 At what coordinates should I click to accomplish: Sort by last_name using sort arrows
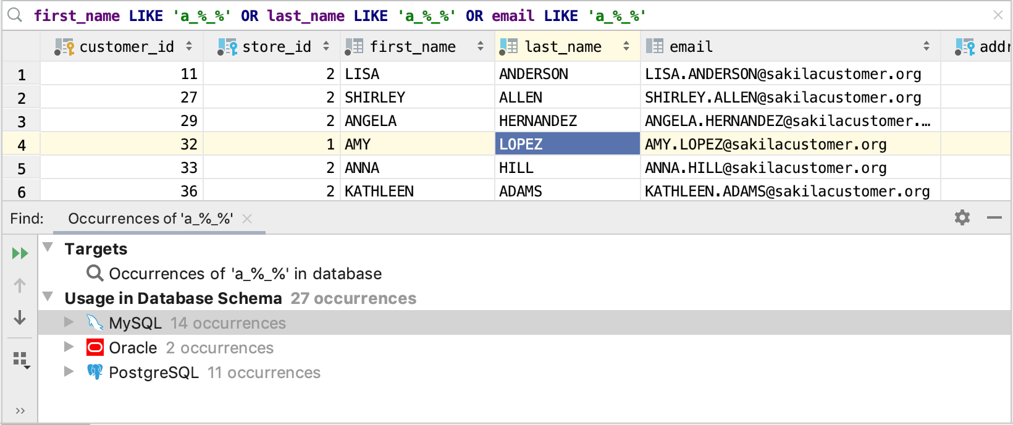coord(626,46)
